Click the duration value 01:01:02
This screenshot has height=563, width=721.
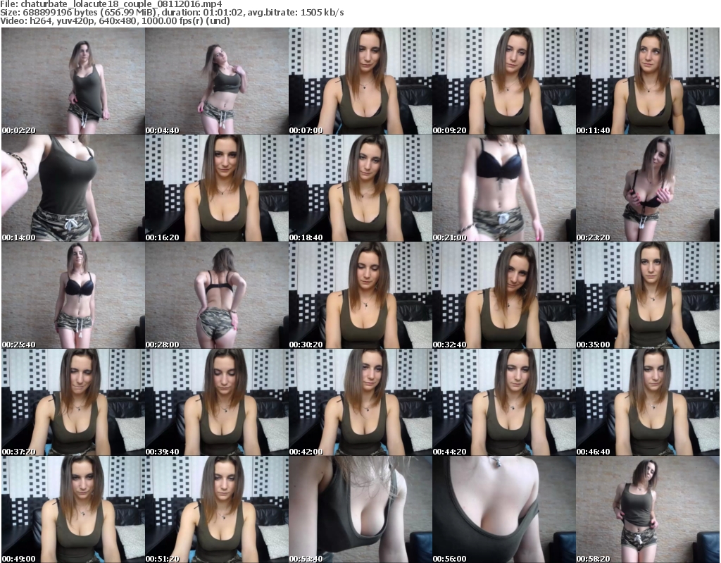point(223,13)
